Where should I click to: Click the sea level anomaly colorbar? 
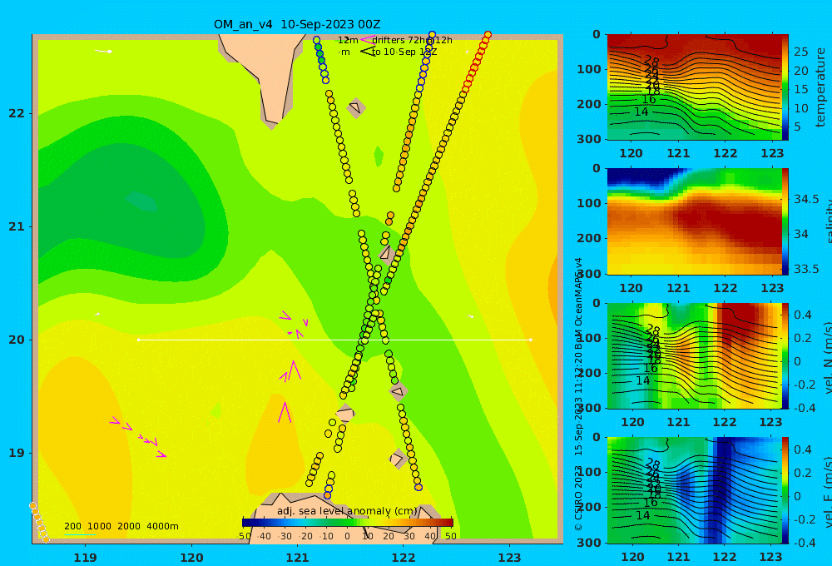pos(348,523)
